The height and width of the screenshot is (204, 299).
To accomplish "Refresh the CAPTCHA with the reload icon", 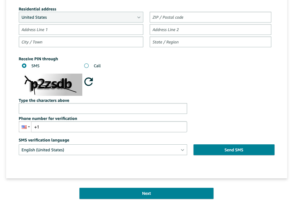I will 88,82.
